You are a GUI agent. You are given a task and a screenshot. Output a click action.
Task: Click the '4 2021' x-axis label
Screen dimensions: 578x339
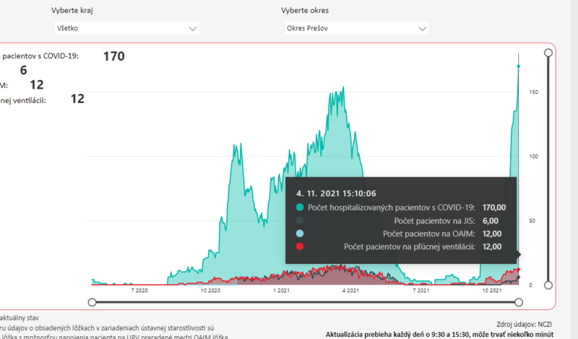(x=350, y=291)
